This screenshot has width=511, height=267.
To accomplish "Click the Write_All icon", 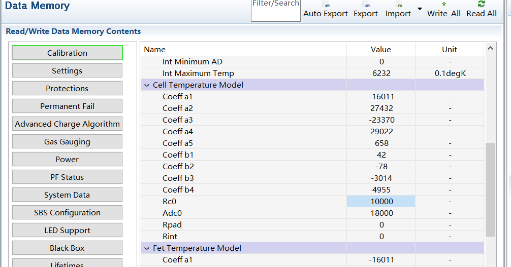I will [x=444, y=5].
